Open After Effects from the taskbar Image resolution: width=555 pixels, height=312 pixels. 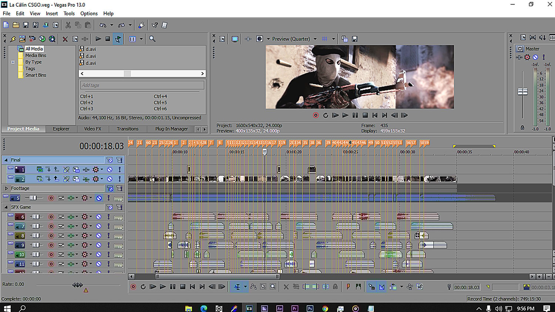click(x=279, y=308)
